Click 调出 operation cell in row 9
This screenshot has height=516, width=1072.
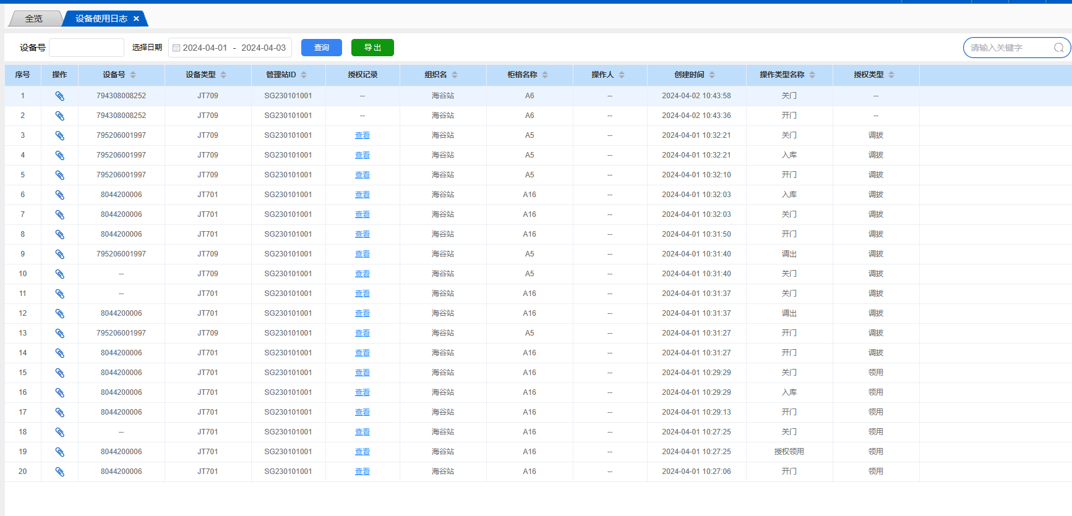[x=789, y=254]
